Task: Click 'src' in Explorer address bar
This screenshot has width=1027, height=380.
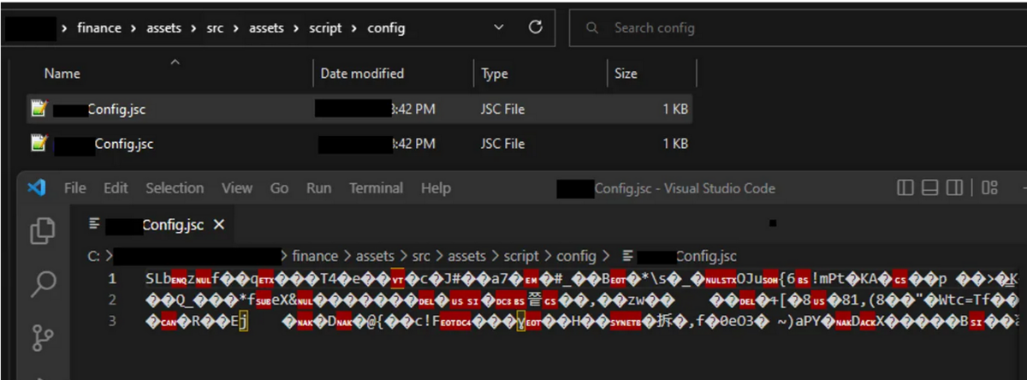Action: [216, 28]
